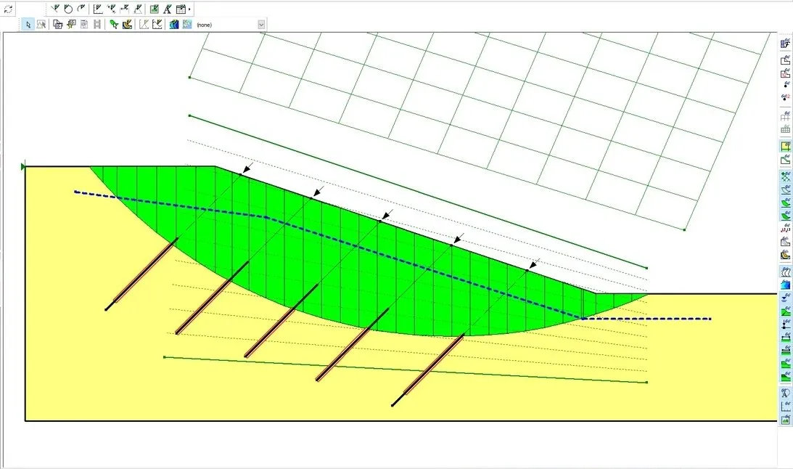Click the data table icon near the toolbar end
The width and height of the screenshot is (793, 469).
point(181,9)
